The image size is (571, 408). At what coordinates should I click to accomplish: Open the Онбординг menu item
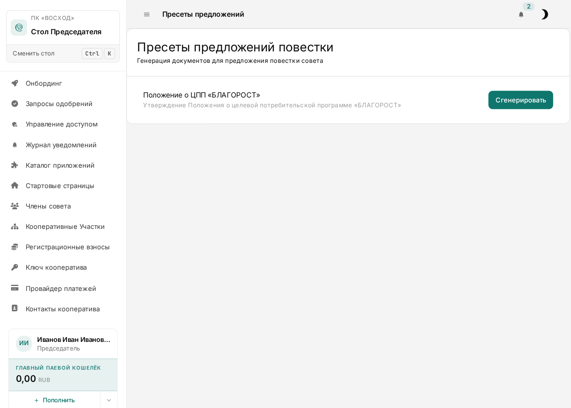(x=63, y=83)
